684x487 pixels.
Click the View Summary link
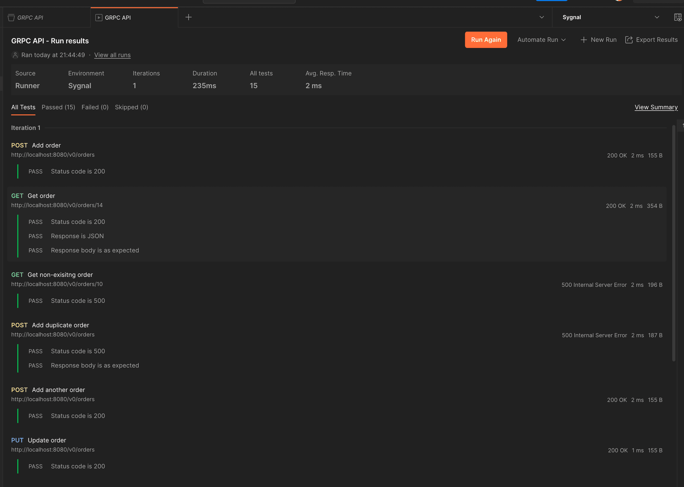tap(656, 107)
